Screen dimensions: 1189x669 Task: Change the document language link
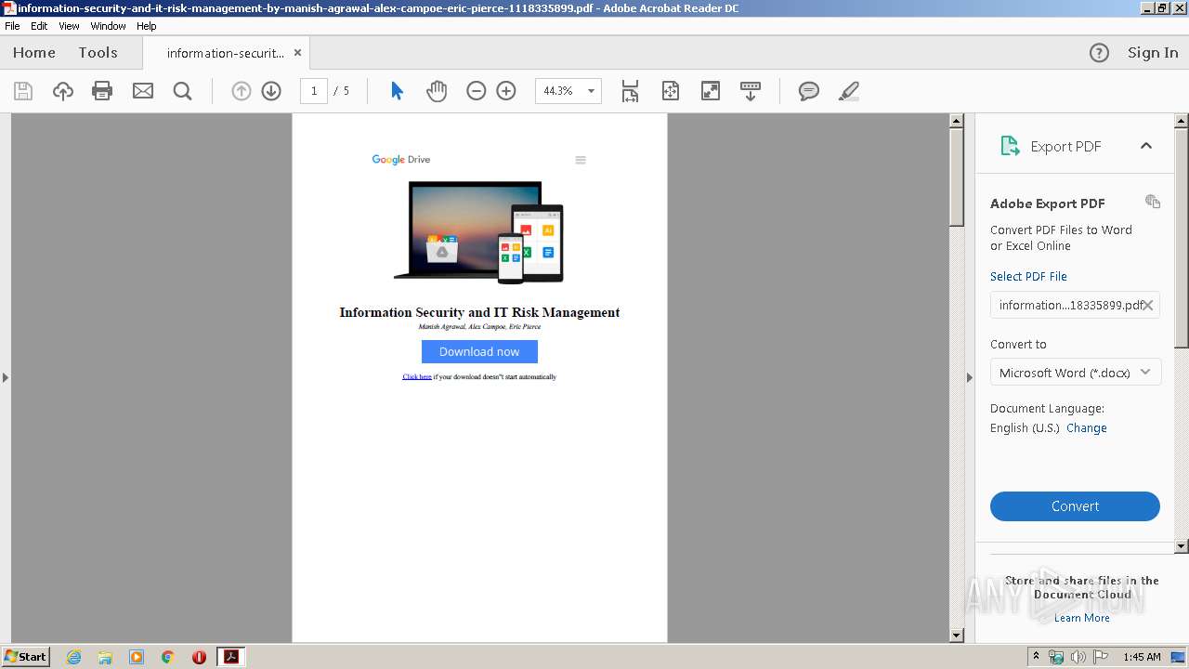click(1087, 428)
